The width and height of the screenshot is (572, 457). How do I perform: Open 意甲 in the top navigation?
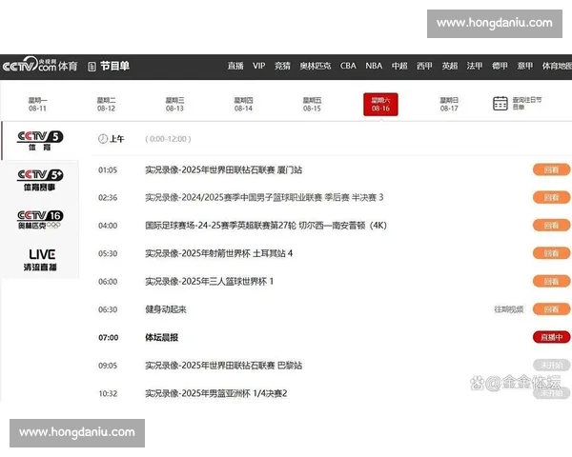click(525, 66)
